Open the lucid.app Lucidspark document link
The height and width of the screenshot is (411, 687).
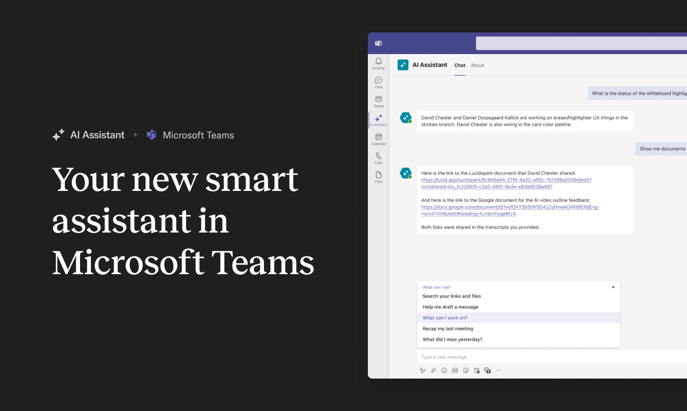pos(506,183)
